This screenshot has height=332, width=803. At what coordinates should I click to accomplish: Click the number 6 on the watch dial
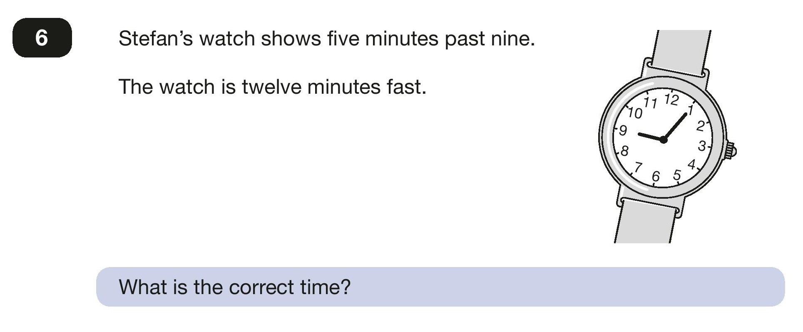656,177
